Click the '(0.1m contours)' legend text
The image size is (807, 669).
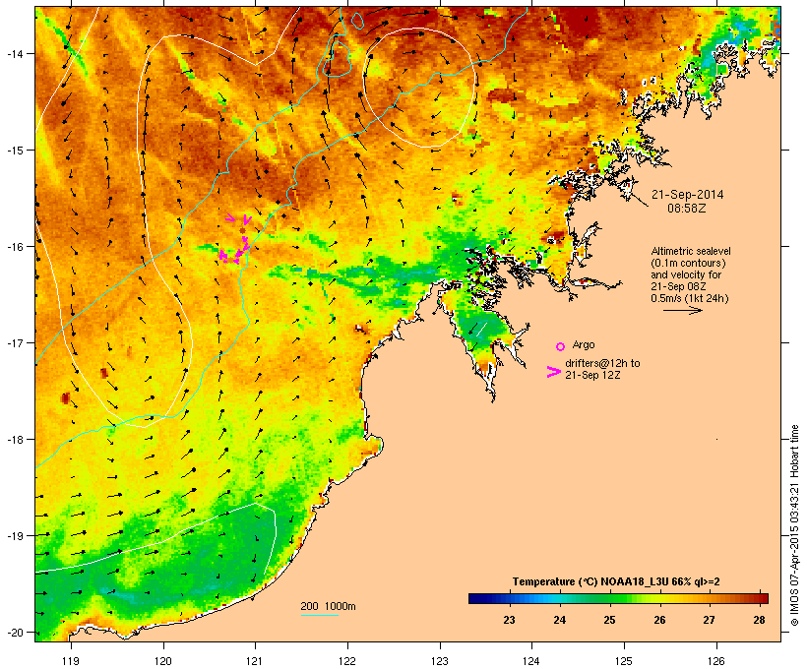(688, 263)
